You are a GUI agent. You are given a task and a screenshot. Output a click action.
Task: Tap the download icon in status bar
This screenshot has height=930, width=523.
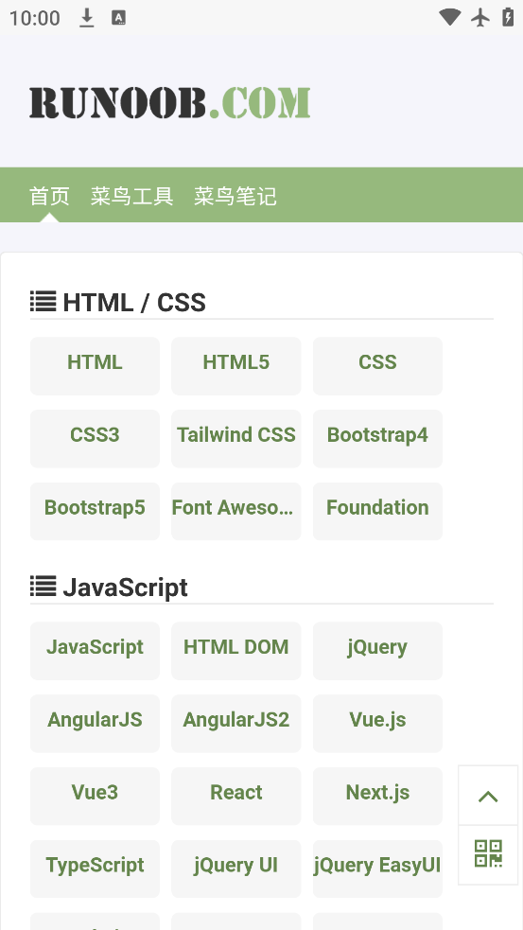coord(87,18)
